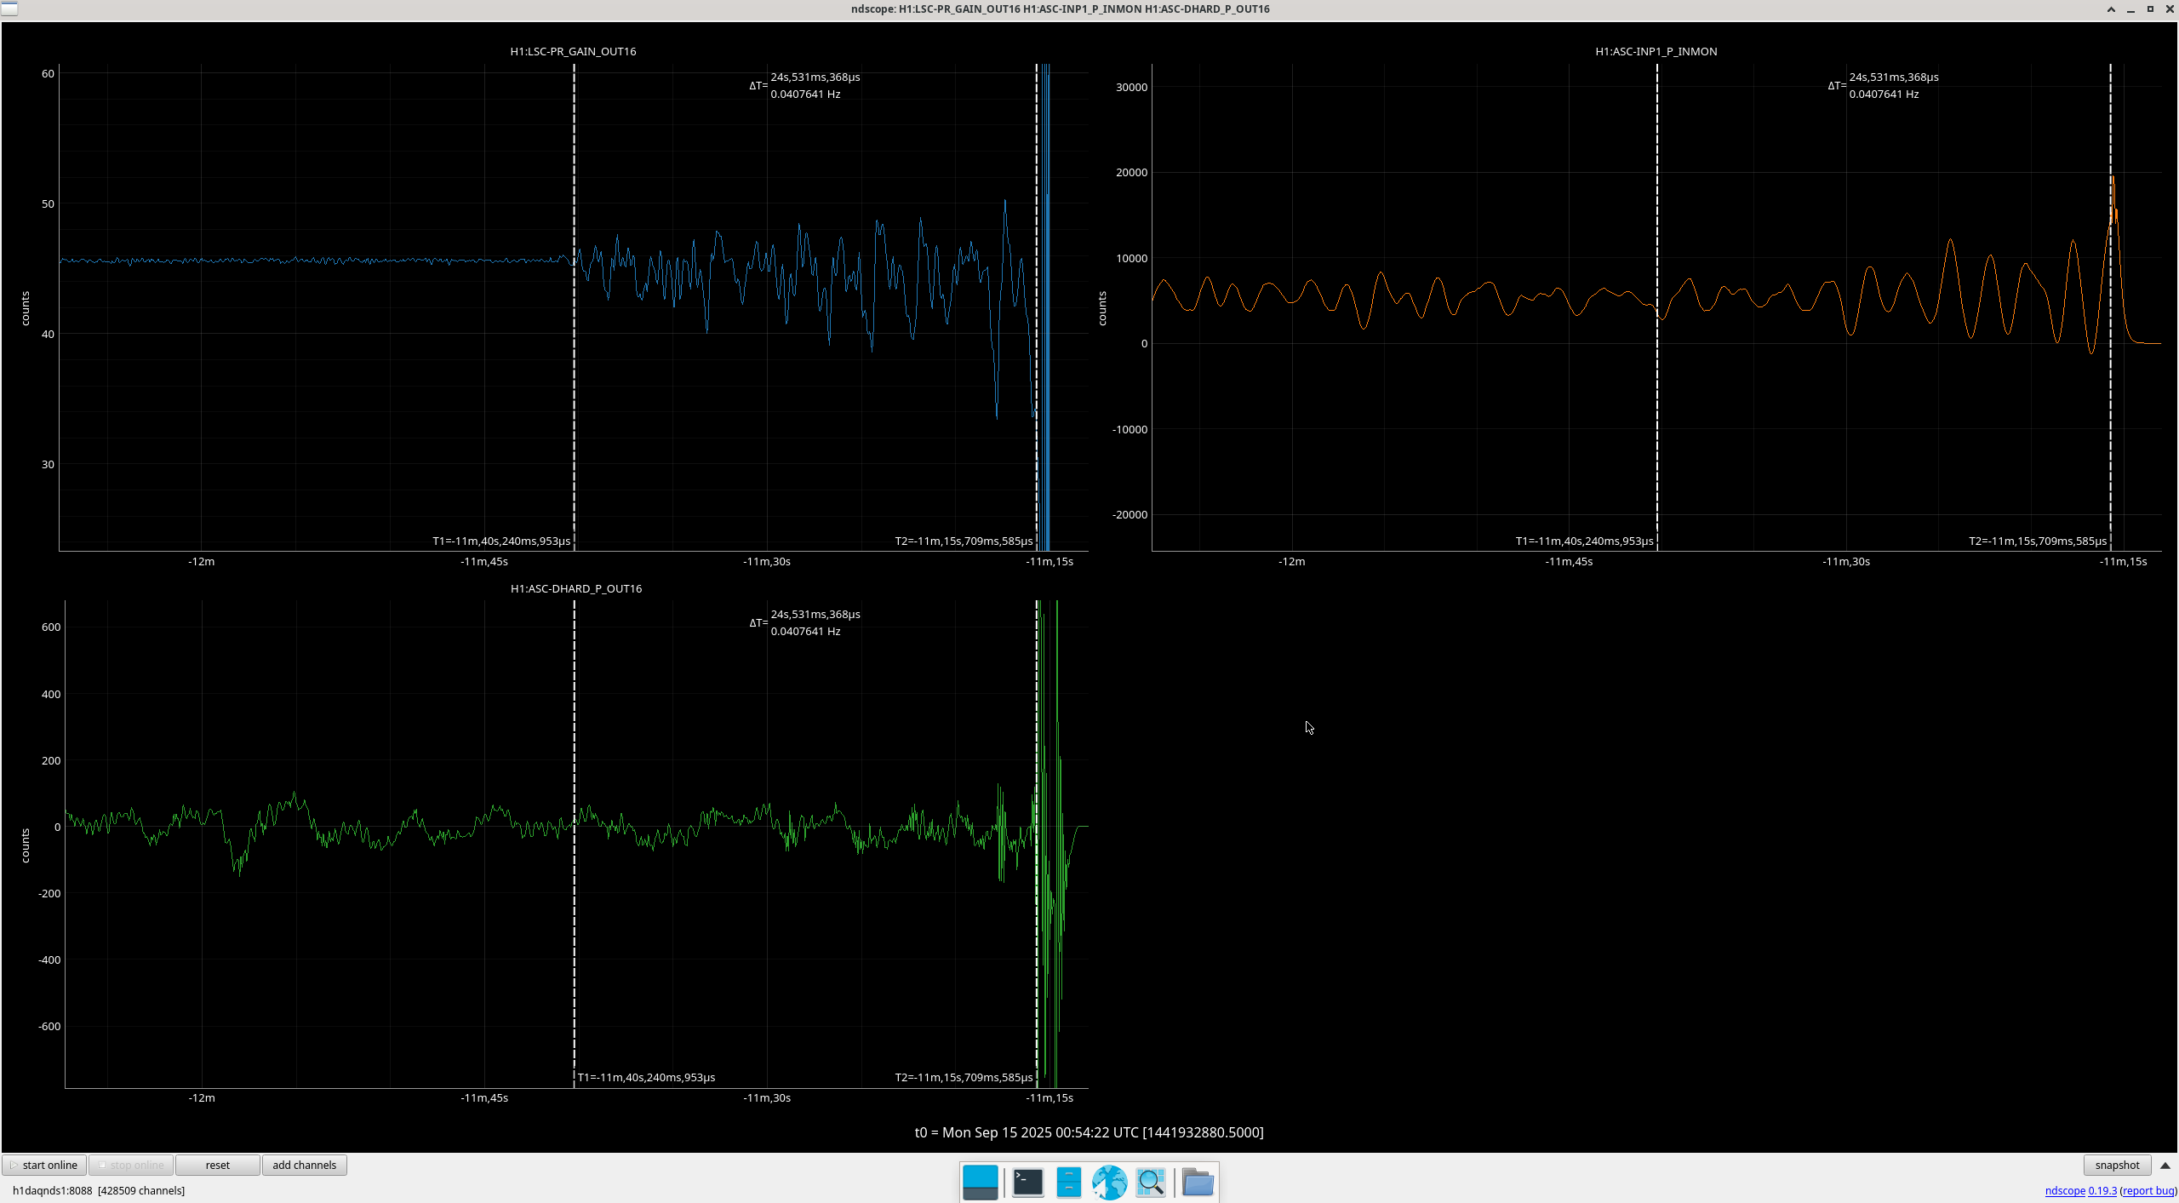Click the reset button
This screenshot has height=1203, width=2179.
[x=217, y=1165]
